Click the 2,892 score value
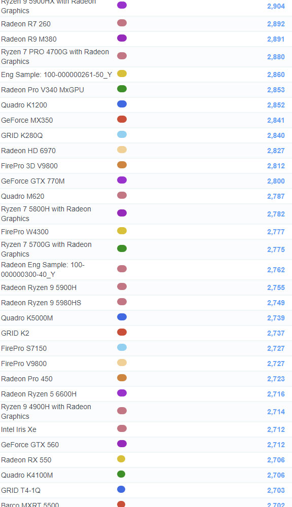The image size is (292, 507). (x=276, y=24)
